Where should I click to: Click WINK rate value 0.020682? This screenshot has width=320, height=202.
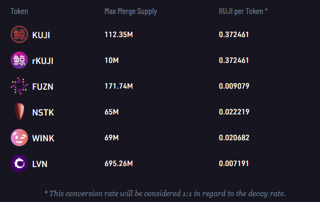234,138
